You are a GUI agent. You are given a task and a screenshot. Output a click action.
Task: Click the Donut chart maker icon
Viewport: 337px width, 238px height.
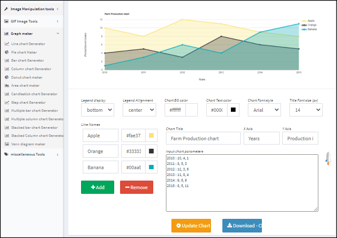(x=7, y=77)
